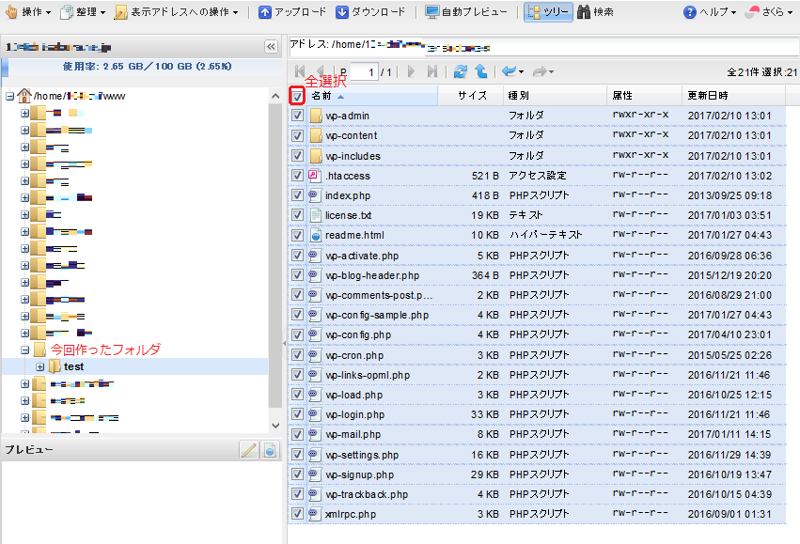Viewport: 800px width, 544px height.
Task: Click the home folder icon in tree
Action: 24,96
